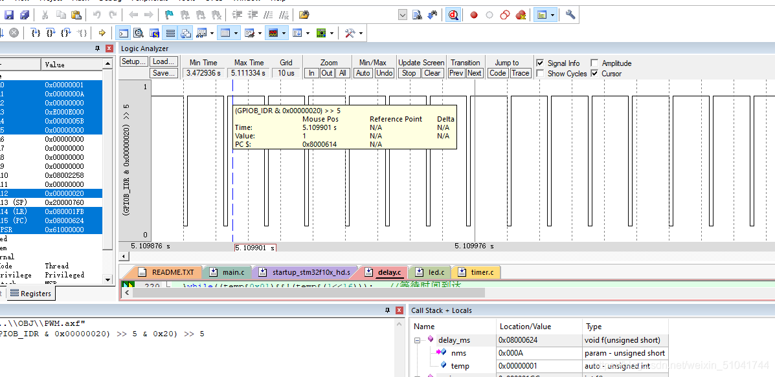Screen dimensions: 775x377
Task: Click the Step Over braces icon
Action: (x=51, y=33)
